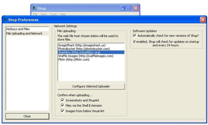
Task: Disable automatic check for new Shup versions
Action: click(135, 35)
